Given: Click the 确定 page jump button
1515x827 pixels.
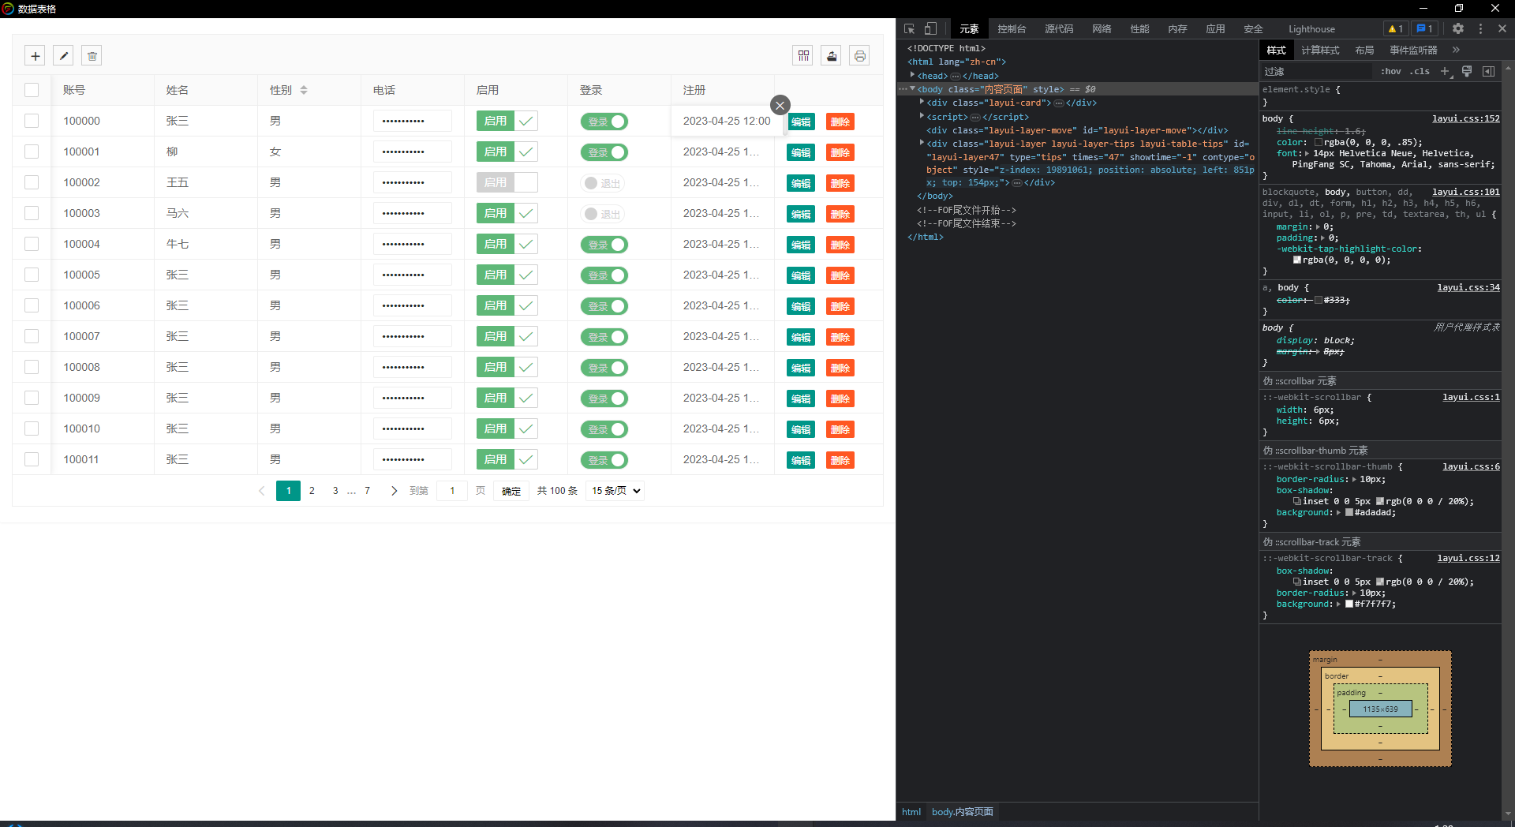Looking at the screenshot, I should click(x=511, y=491).
